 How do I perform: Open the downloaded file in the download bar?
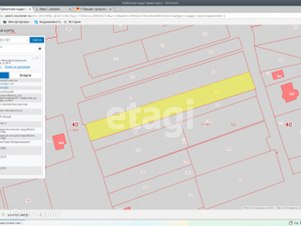point(18,215)
